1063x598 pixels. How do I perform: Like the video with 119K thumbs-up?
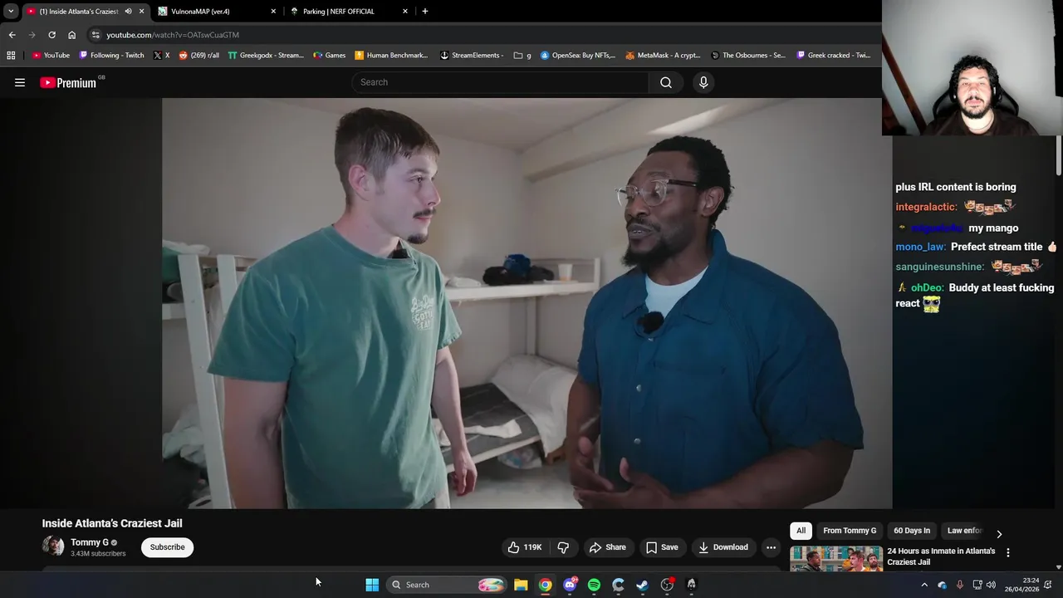(524, 547)
